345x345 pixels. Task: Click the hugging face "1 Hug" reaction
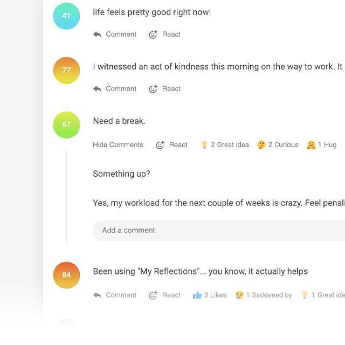point(322,145)
